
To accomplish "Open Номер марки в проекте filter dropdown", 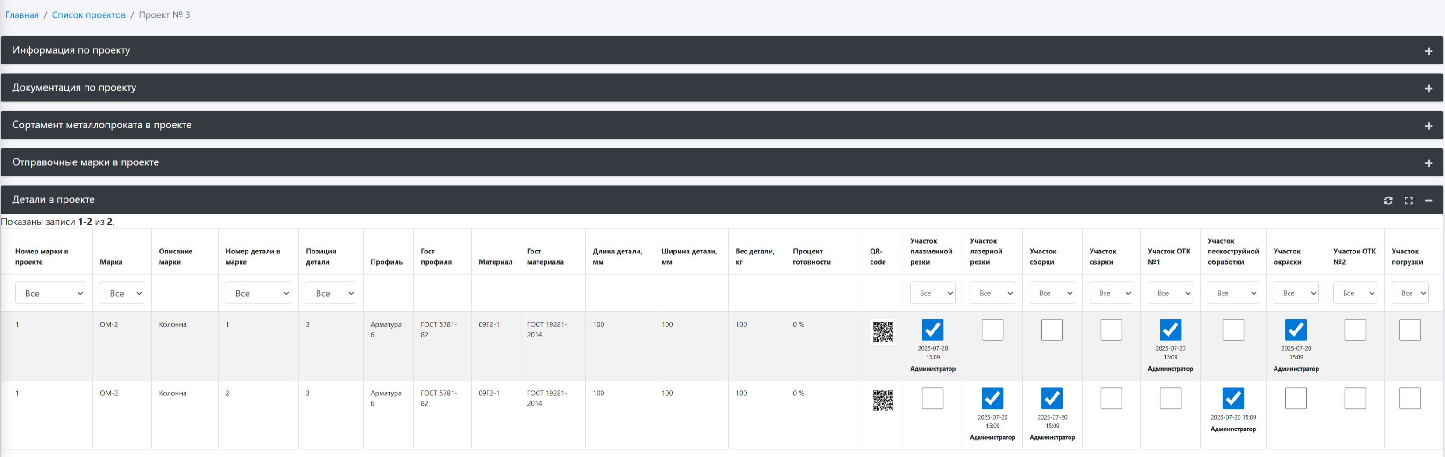I will (x=50, y=293).
